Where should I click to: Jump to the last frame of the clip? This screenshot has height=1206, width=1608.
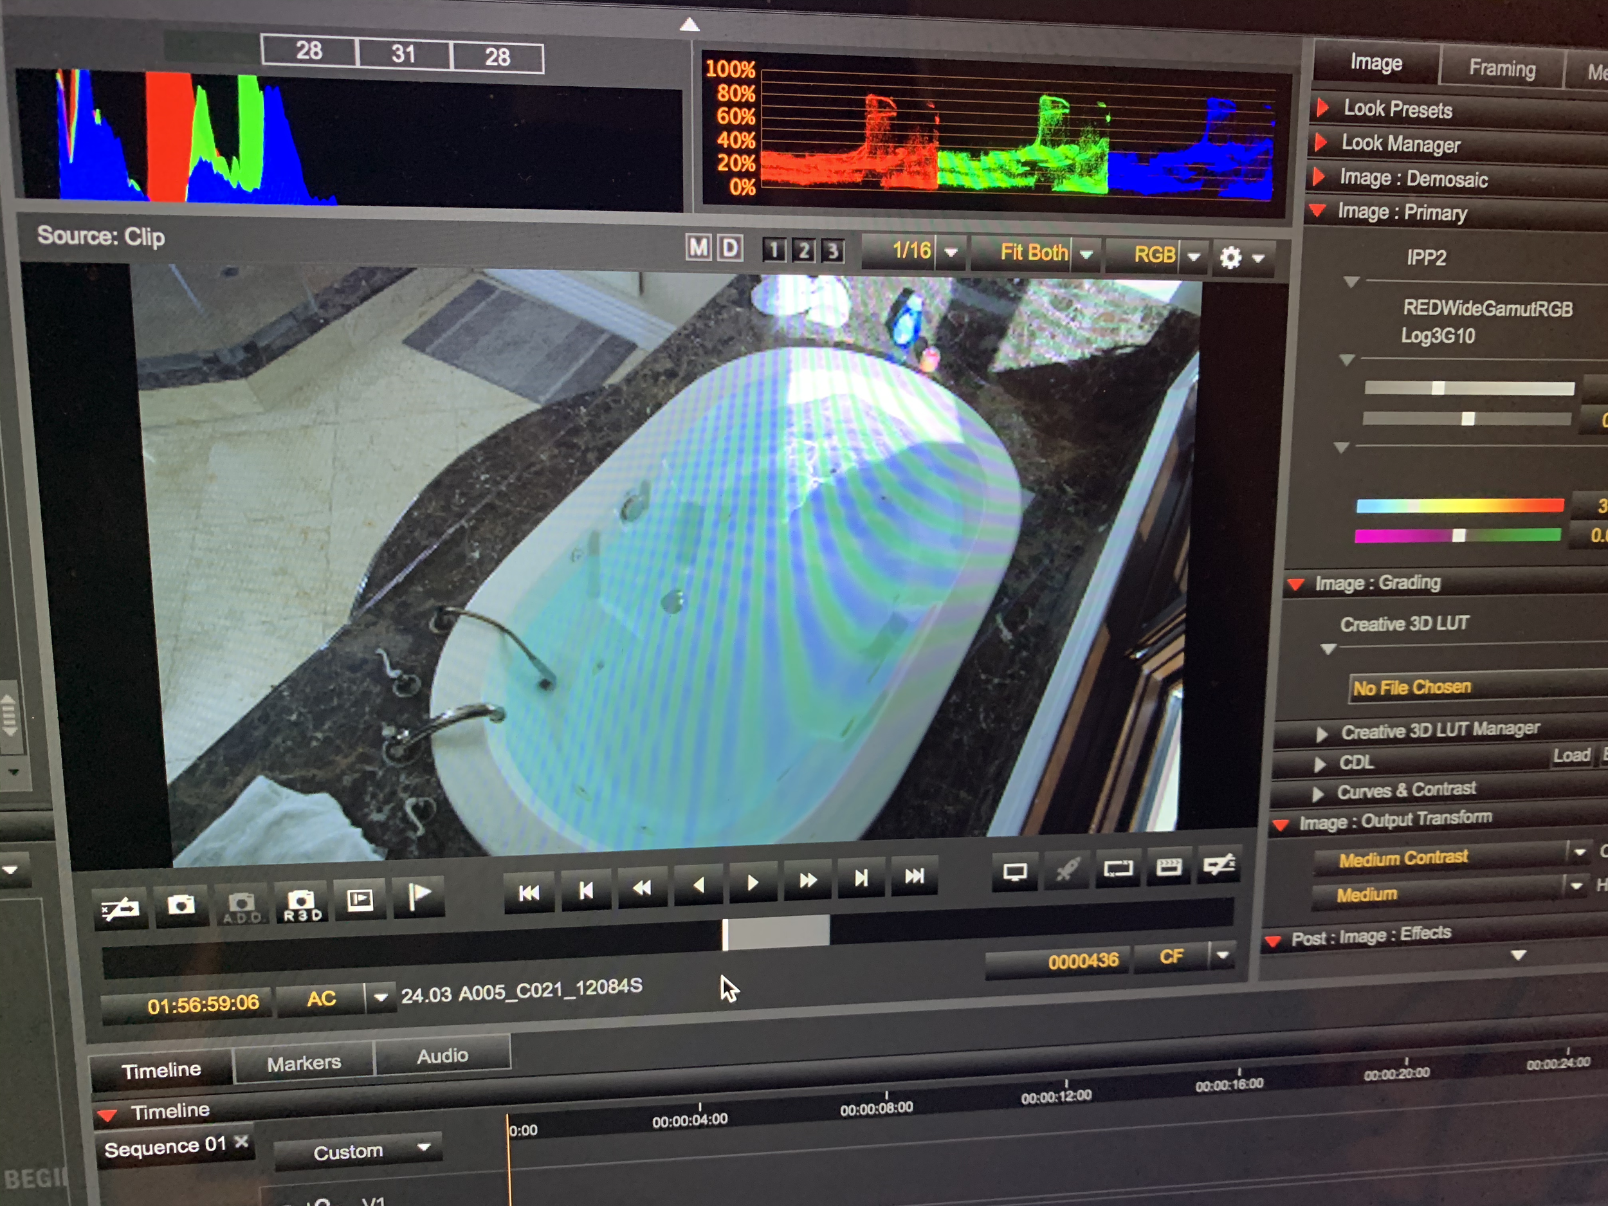[x=914, y=876]
